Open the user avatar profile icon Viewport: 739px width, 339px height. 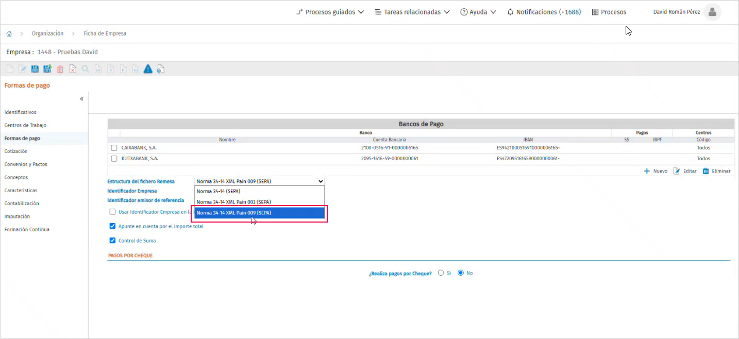point(712,12)
